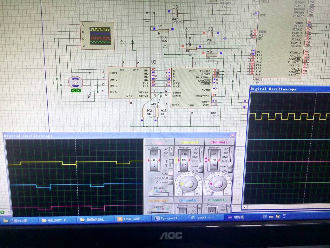
Task: Click the CH language indicator
Action: coord(265,217)
